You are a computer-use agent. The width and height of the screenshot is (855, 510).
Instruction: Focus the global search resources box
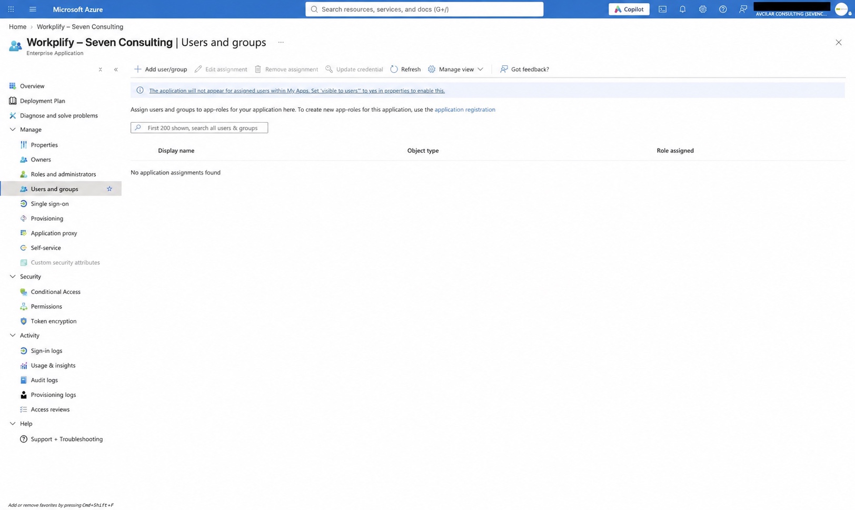[424, 9]
